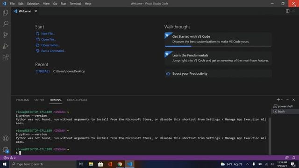The width and height of the screenshot is (299, 168).
Task: Open the View menu
Action: [46, 4]
